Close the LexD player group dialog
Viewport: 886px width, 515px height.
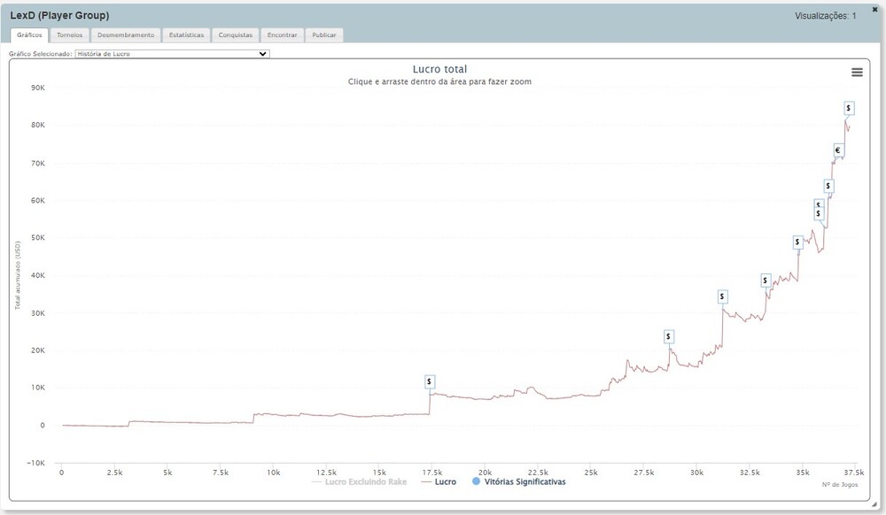coord(875,10)
